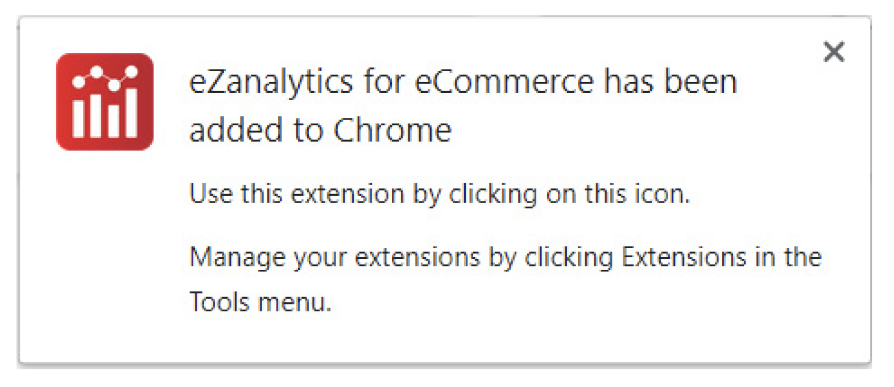Click the word 'Chrome' in the title

coord(392,130)
